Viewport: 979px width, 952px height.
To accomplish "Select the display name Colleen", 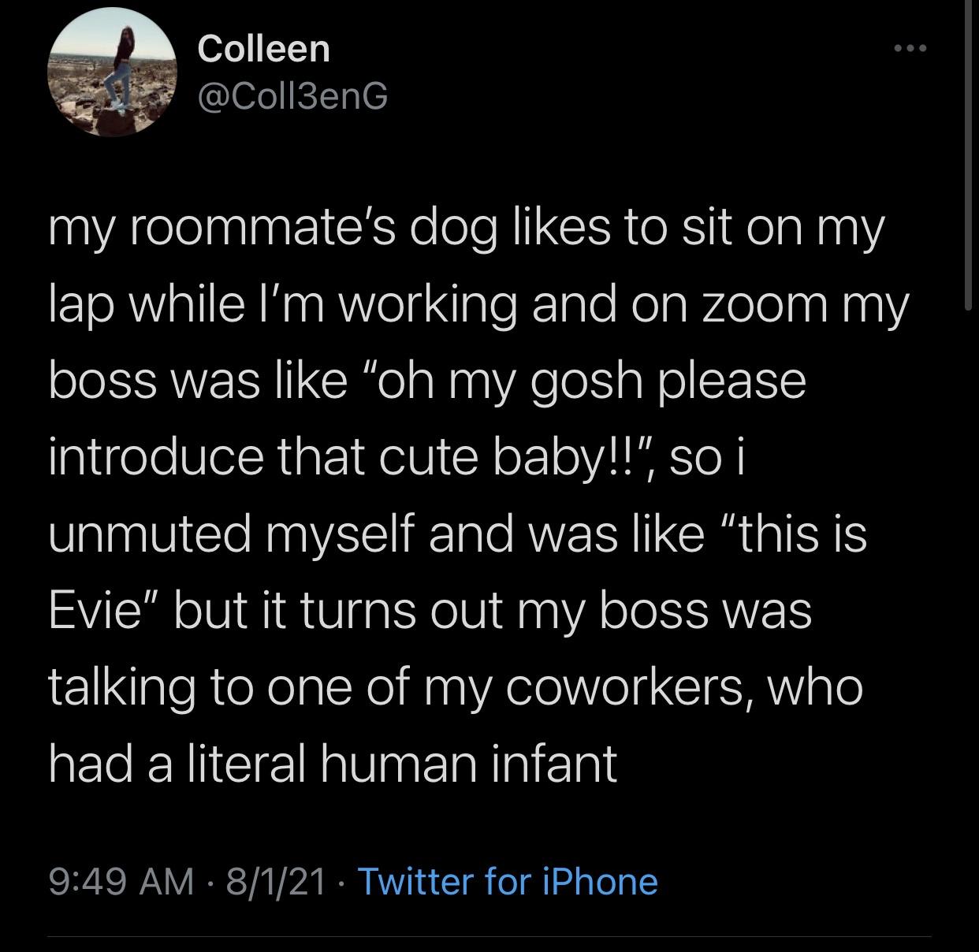I will tap(263, 49).
